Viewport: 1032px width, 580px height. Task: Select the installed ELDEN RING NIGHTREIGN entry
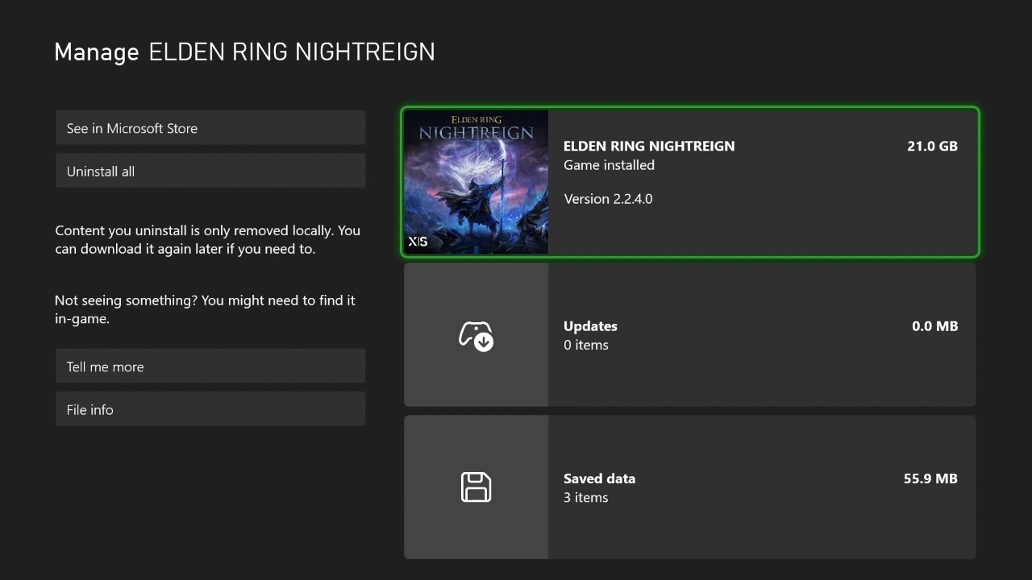[689, 182]
